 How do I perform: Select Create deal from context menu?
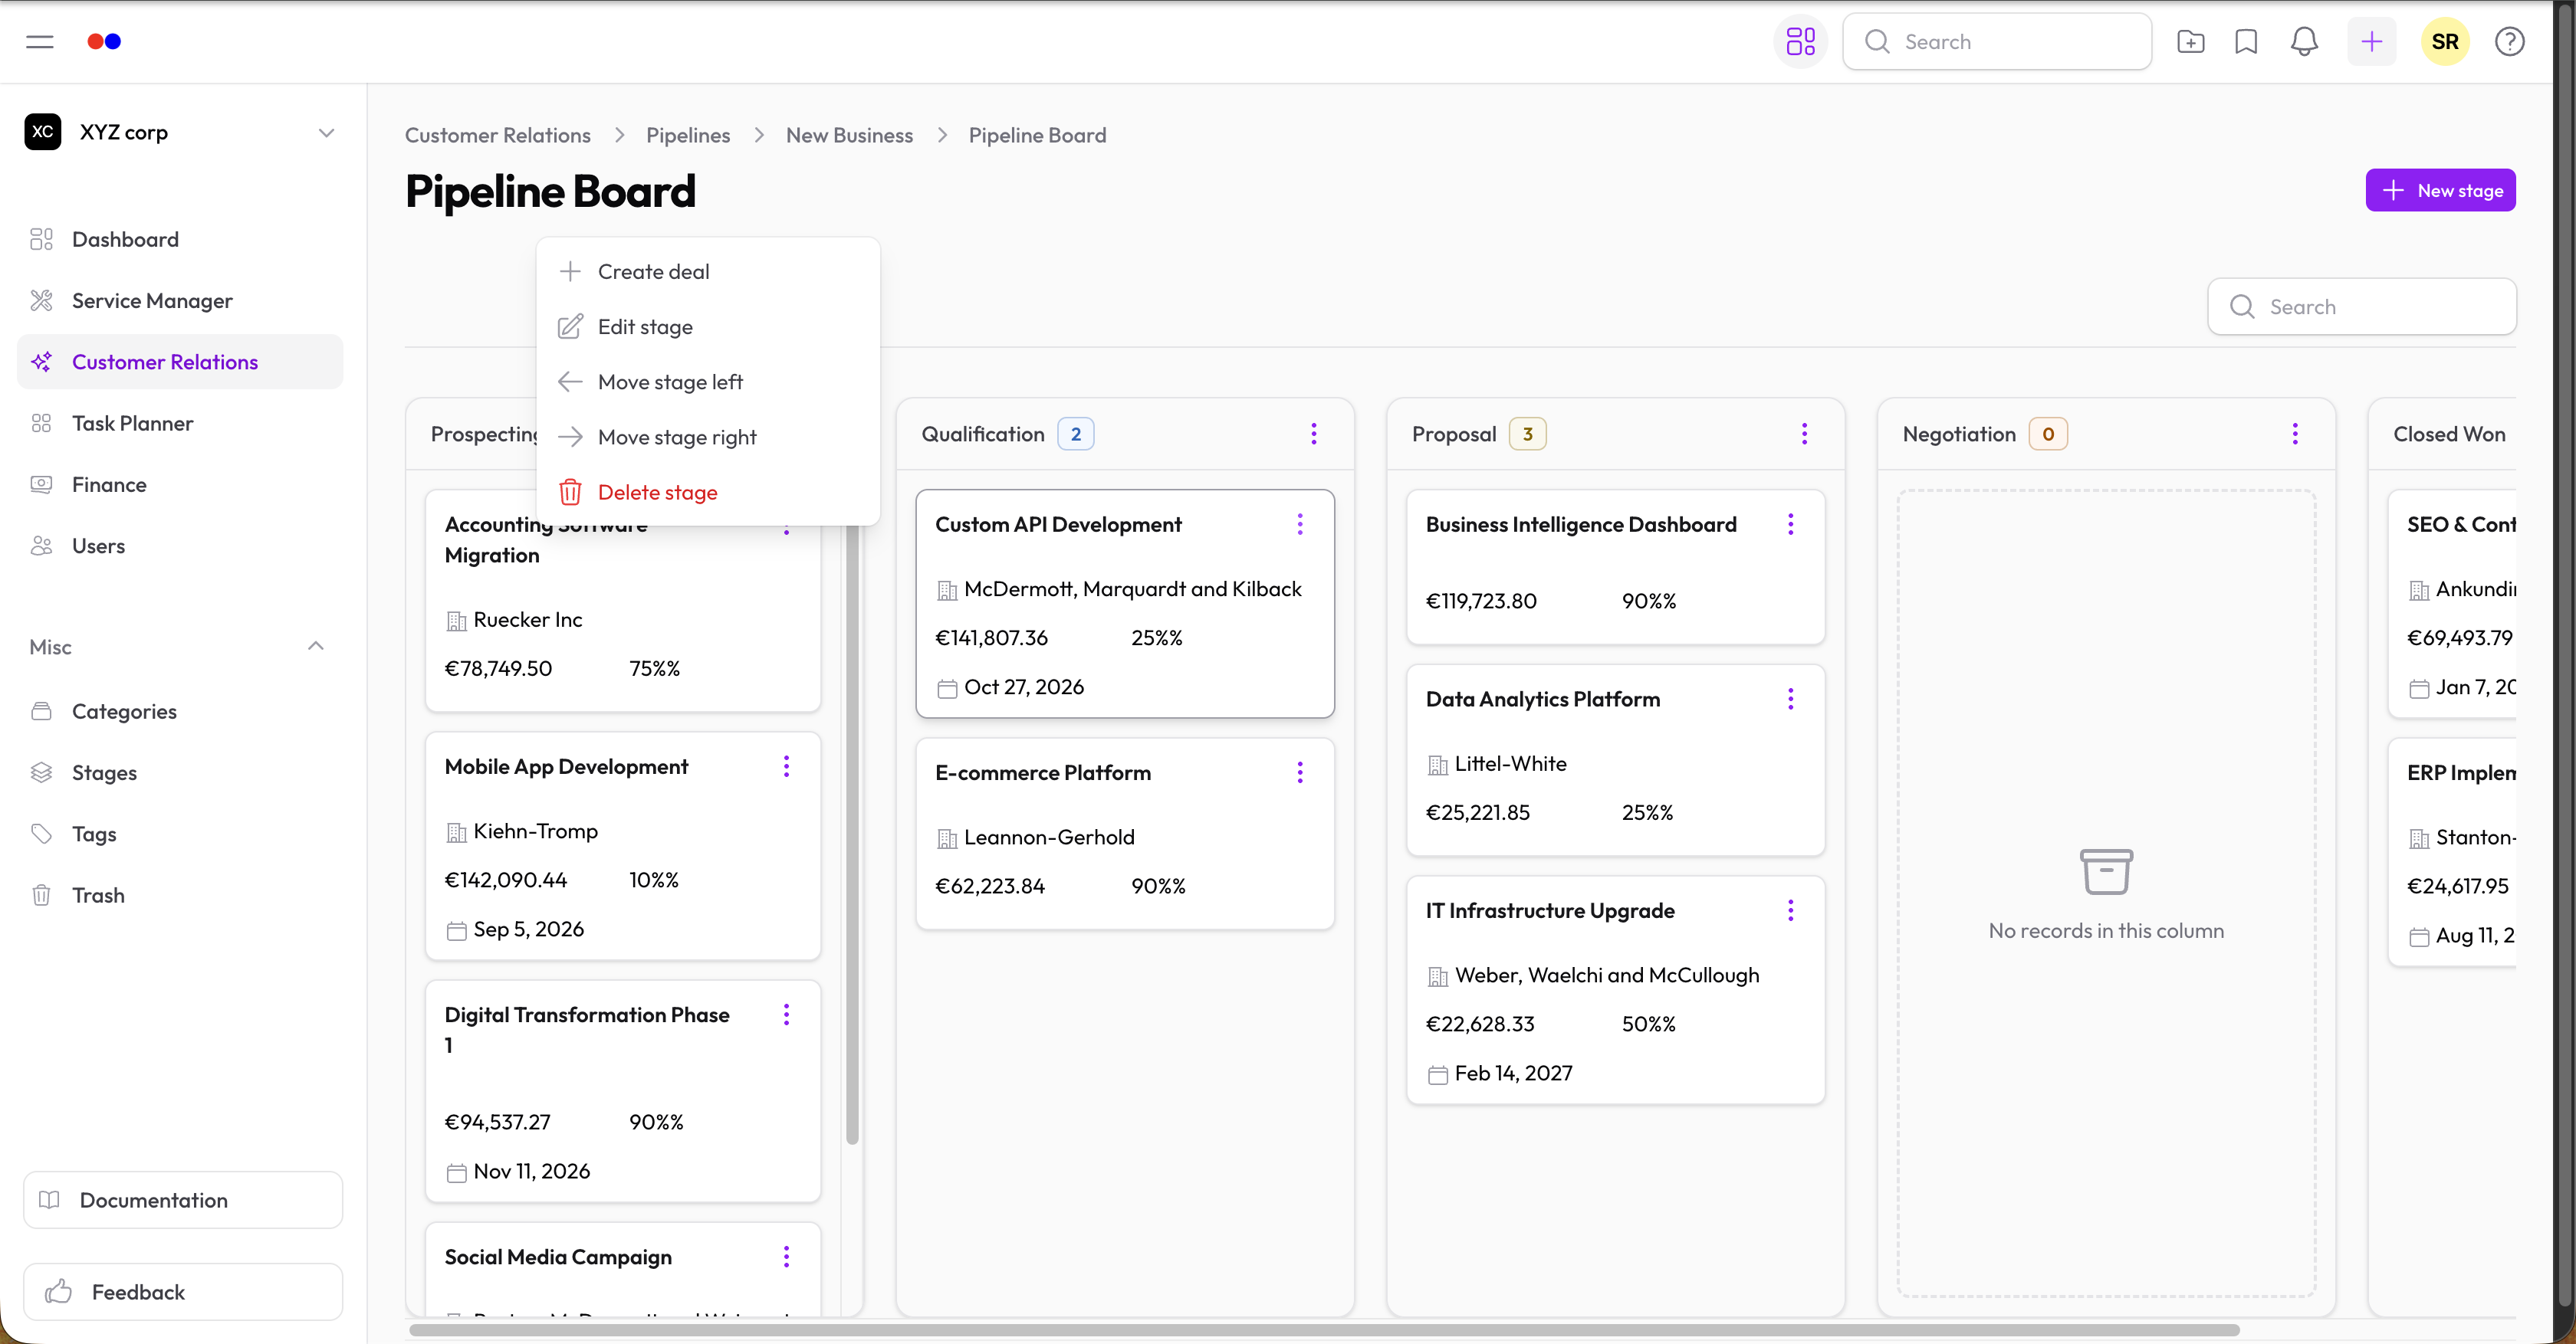(708, 272)
